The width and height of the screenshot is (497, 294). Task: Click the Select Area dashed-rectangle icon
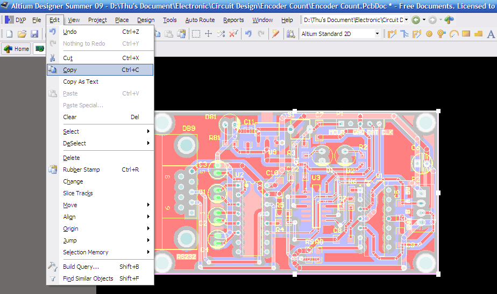click(196, 34)
